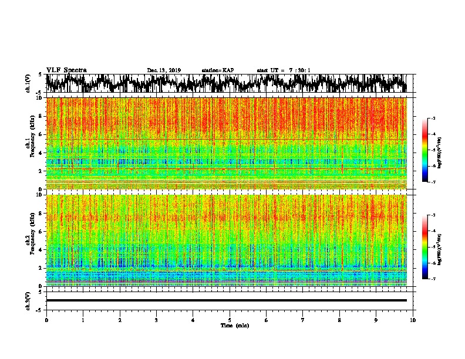Image resolution: width=465 pixels, height=359 pixels.
Task: Click the ch.1 PSD color scale bar
Action: [x=424, y=150]
